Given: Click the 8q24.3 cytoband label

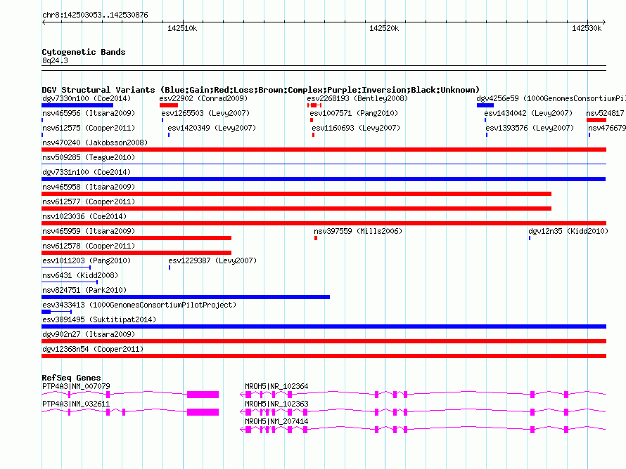Looking at the screenshot, I should click(x=55, y=60).
